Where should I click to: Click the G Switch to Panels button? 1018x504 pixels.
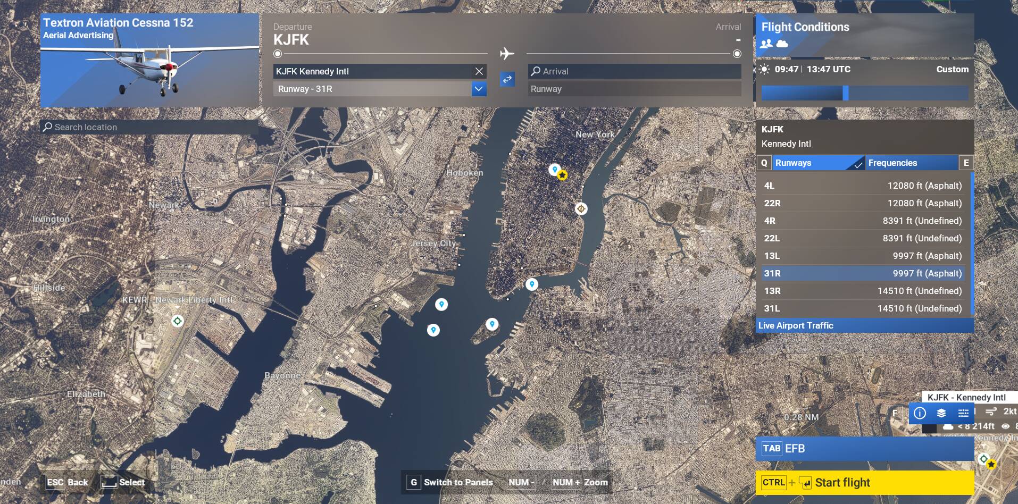click(450, 482)
